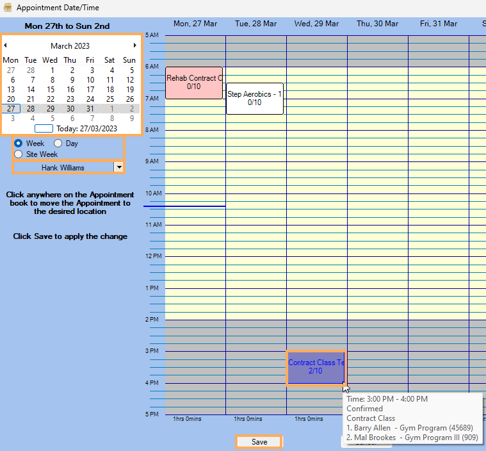Click the 9 AM time label
This screenshot has height=451, width=486.
152,161
